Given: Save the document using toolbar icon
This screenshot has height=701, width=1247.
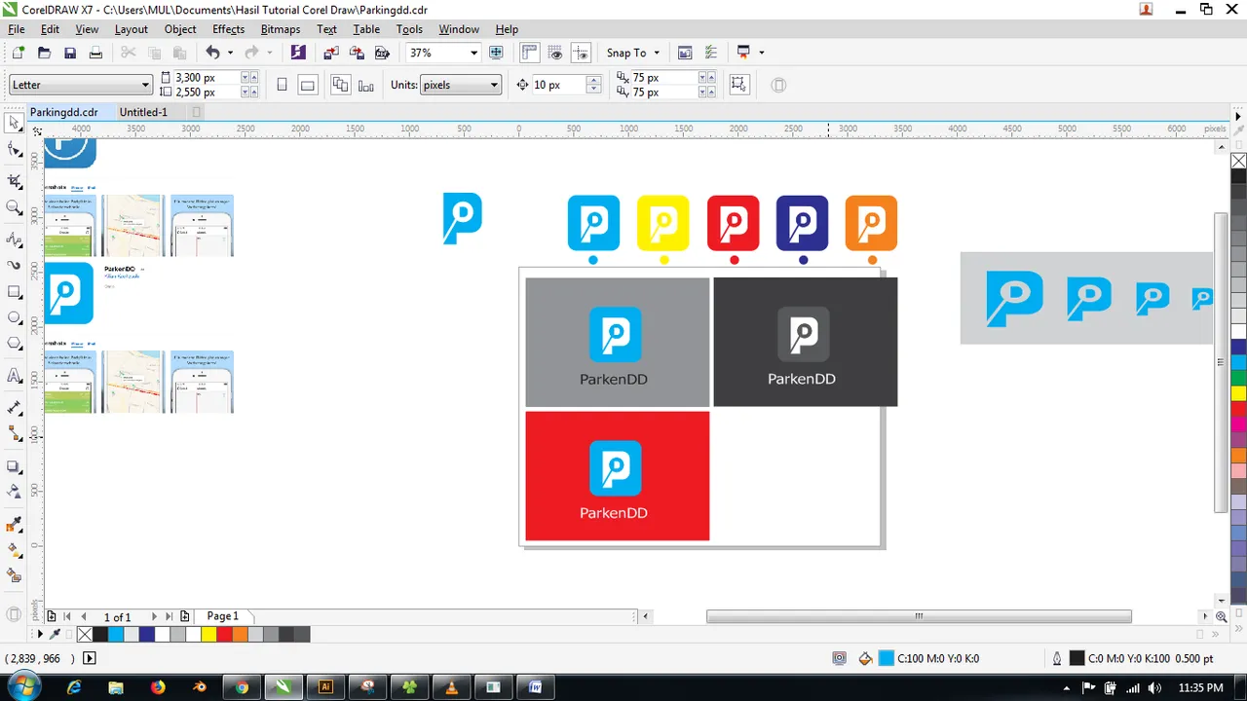Looking at the screenshot, I should coord(69,53).
